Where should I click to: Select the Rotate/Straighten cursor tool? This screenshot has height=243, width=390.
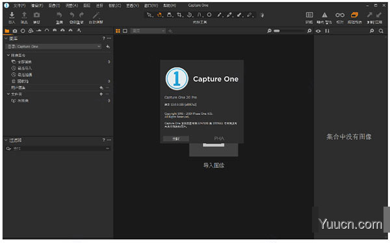[190, 15]
